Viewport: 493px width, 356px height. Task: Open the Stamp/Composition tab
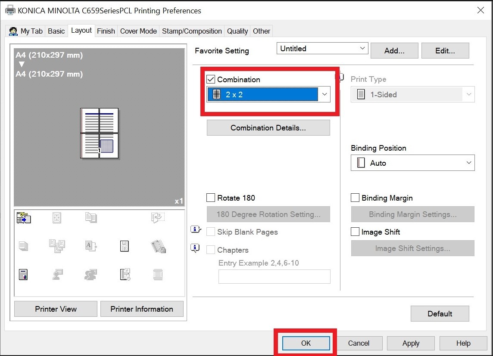click(x=192, y=31)
